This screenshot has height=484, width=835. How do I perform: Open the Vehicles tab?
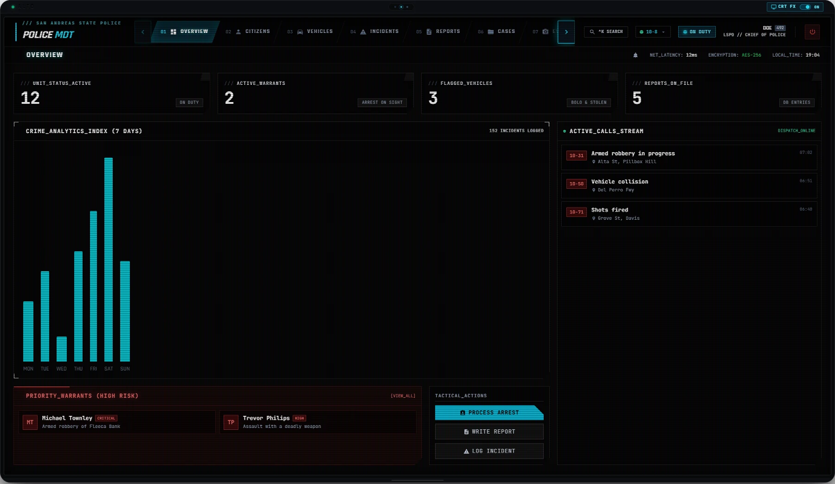310,32
